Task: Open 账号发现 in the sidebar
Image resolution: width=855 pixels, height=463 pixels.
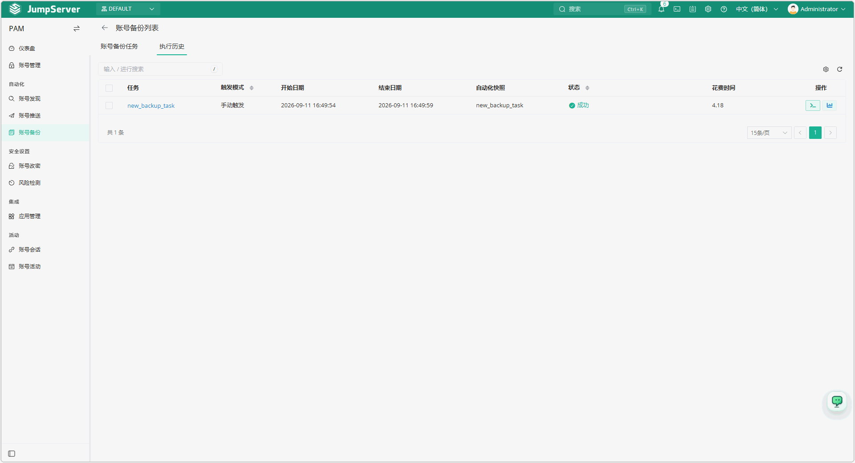Action: pos(45,99)
